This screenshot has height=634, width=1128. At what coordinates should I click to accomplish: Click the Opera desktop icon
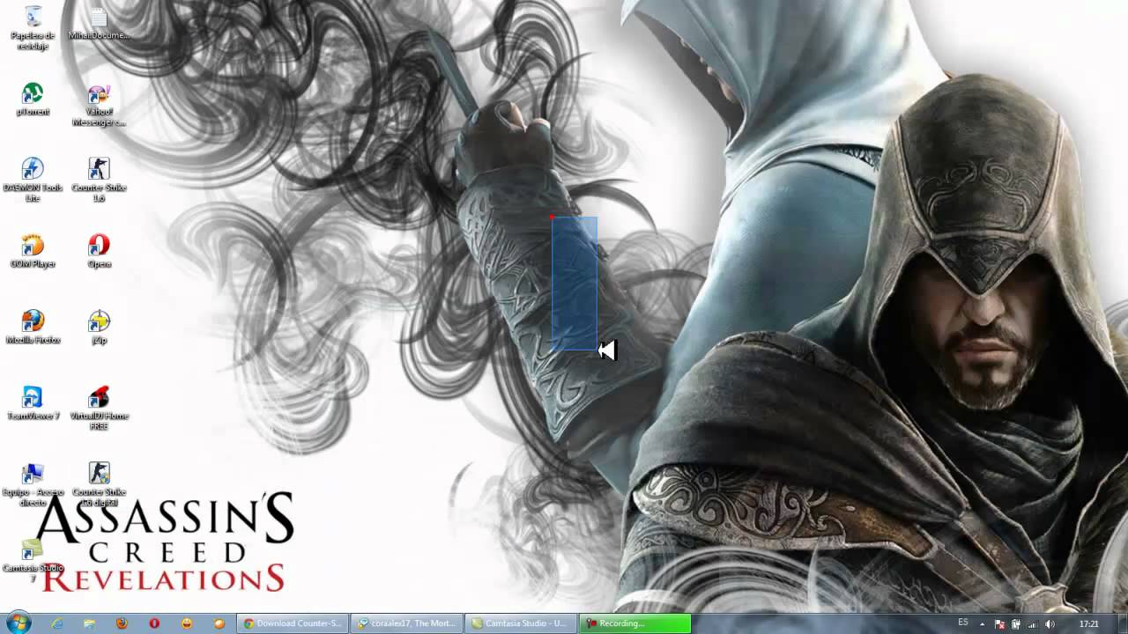99,251
